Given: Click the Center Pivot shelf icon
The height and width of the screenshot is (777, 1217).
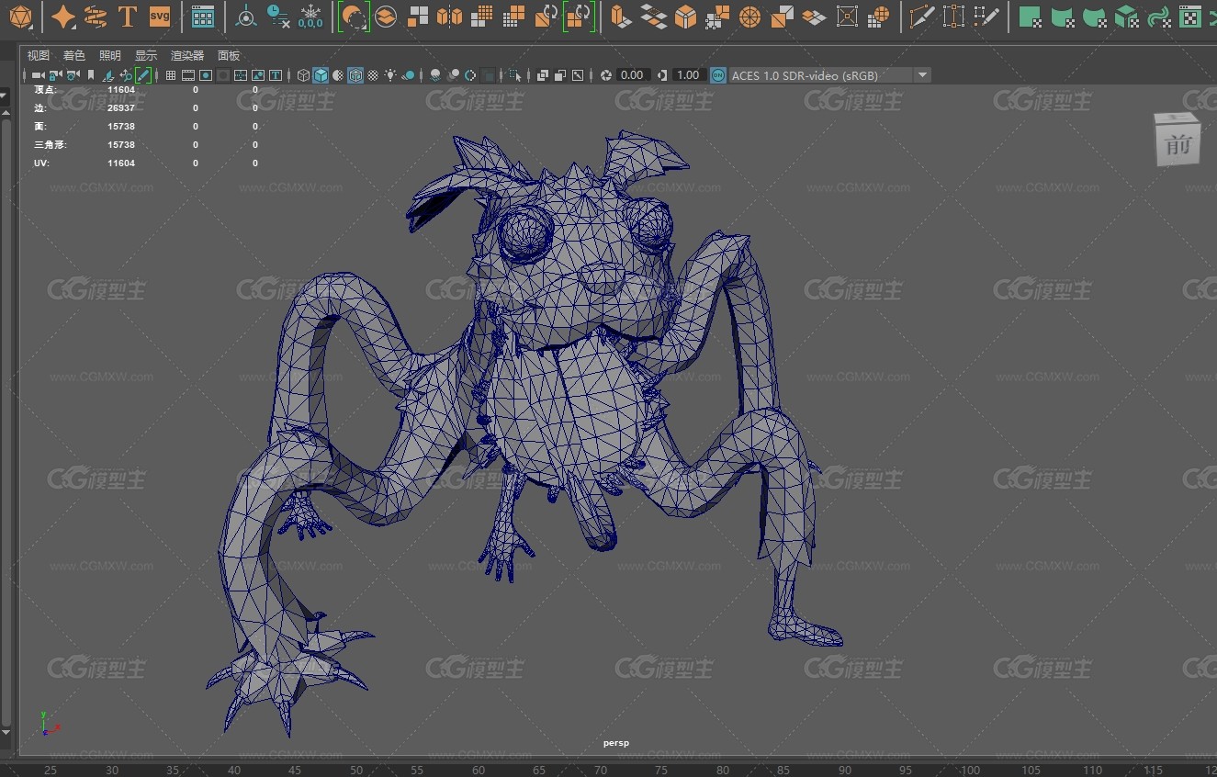Looking at the screenshot, I should point(246,16).
